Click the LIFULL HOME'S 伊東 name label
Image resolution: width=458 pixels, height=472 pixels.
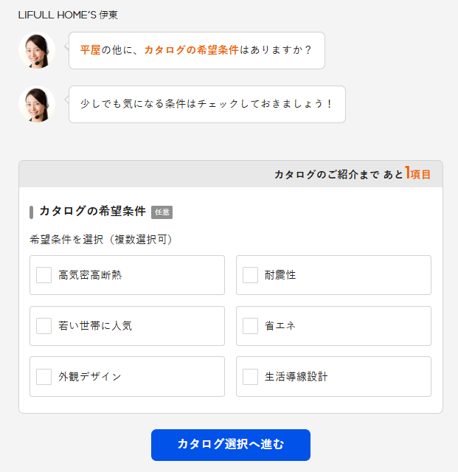coord(68,15)
